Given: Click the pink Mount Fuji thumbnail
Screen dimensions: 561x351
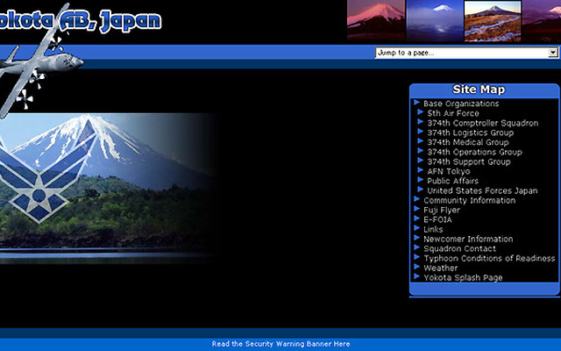Looking at the screenshot, I should [376, 20].
